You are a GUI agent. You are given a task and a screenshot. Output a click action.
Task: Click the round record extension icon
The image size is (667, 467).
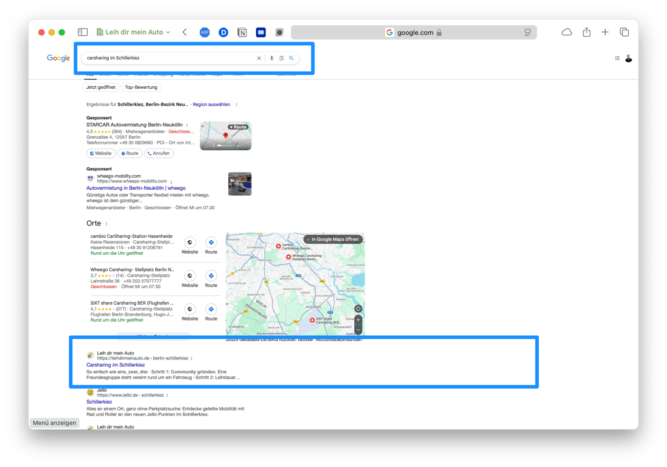point(279,32)
